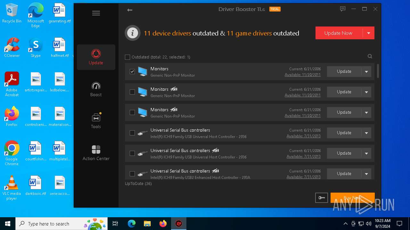
Task: Check the second Monitors driver checkbox
Action: 132,92
